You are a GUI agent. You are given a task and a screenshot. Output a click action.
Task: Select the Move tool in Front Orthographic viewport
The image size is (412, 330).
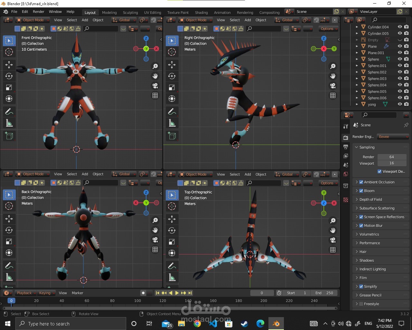[9, 64]
